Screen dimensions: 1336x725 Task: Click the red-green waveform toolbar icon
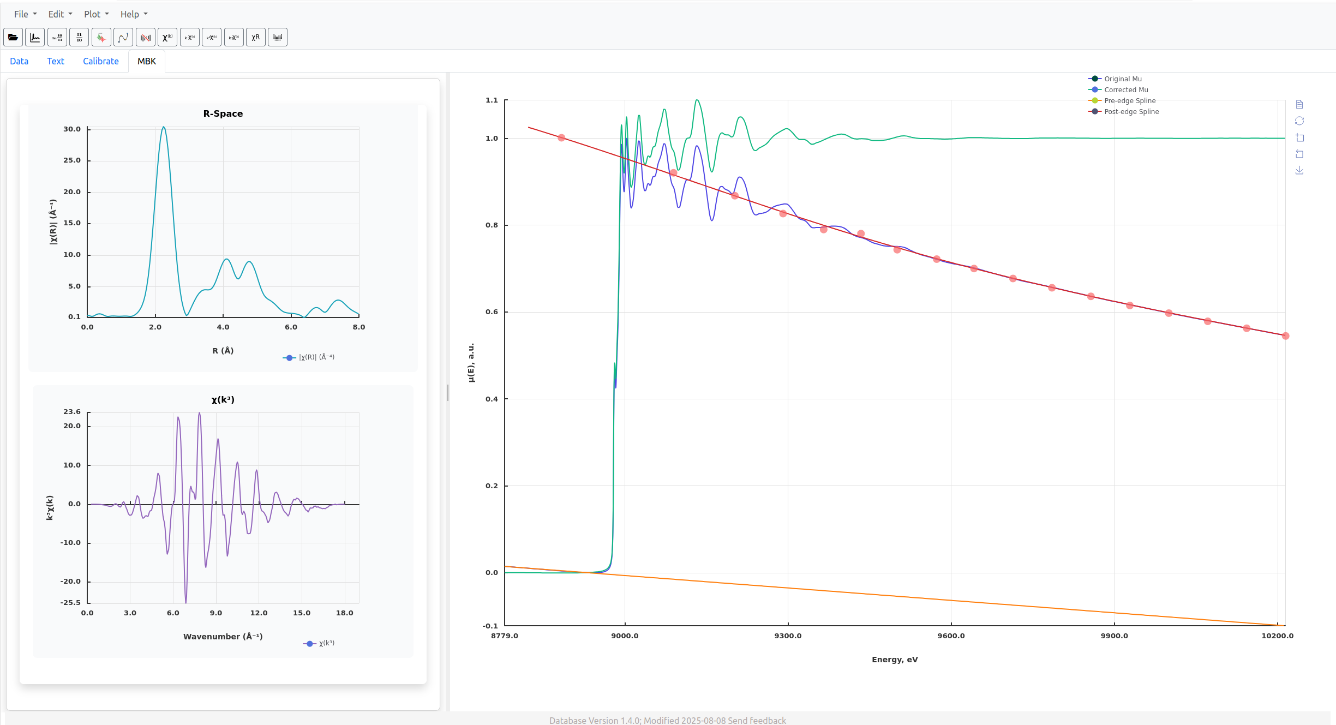click(x=101, y=38)
